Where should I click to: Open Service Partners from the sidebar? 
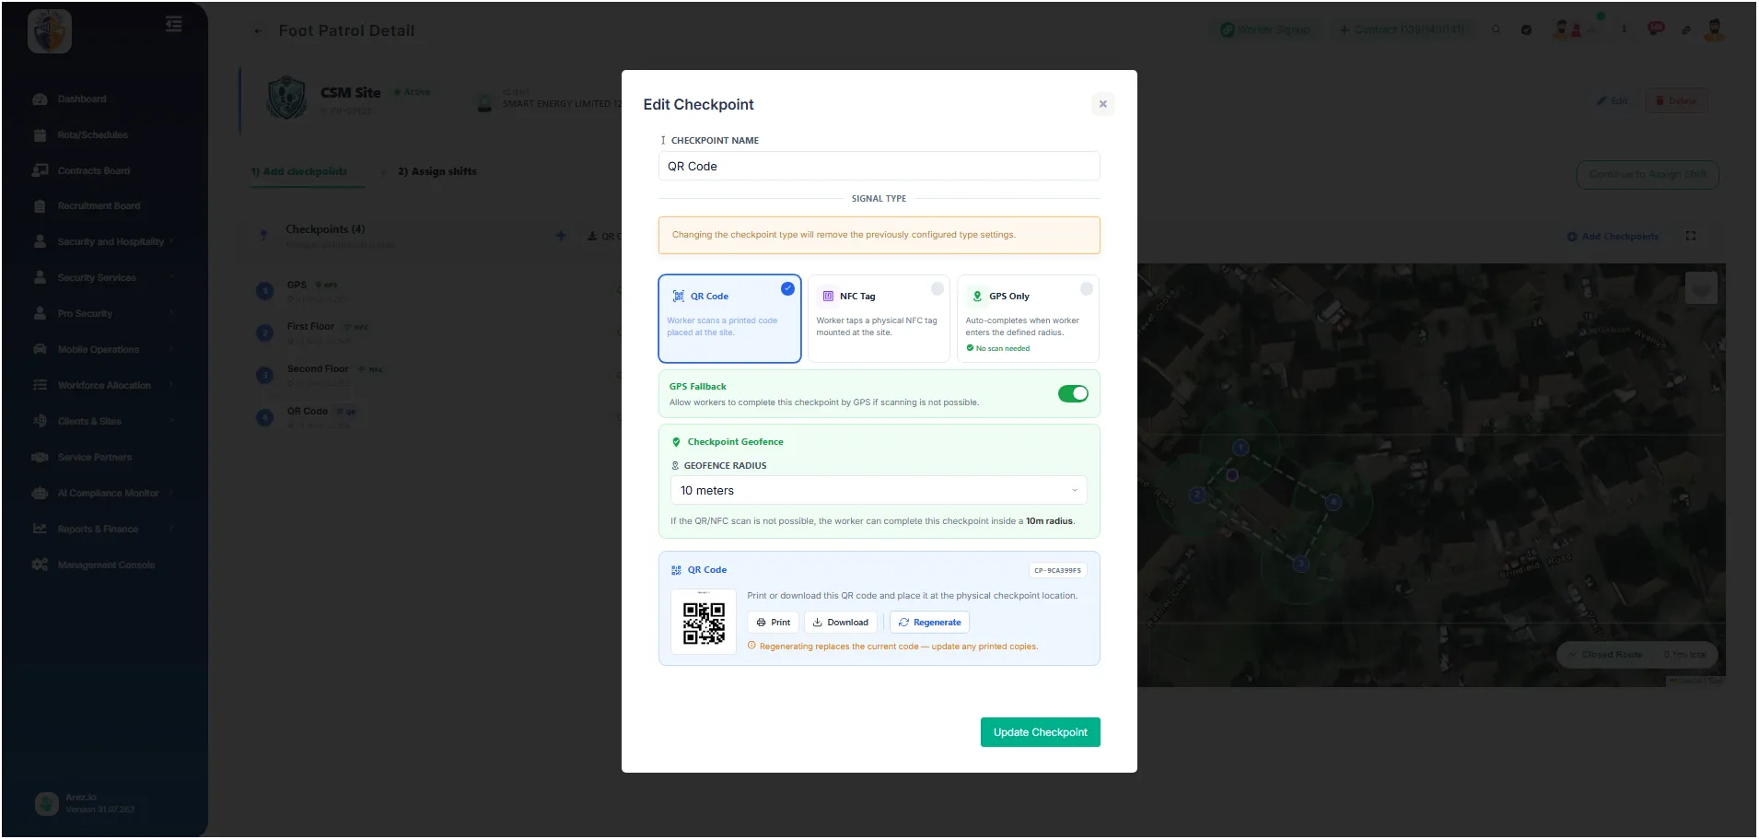click(x=94, y=458)
